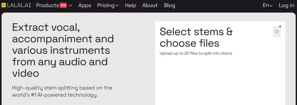Open the Blog link
Screen dimensions: 297x105
(x=169, y=5)
